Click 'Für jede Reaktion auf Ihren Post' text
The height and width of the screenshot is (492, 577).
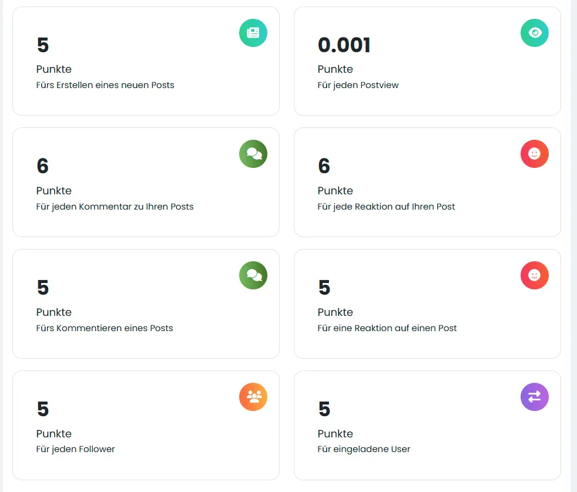386,207
